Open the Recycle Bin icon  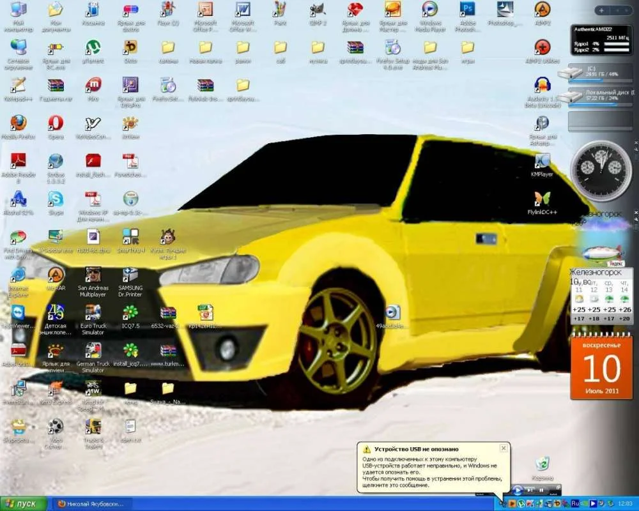coord(543,464)
